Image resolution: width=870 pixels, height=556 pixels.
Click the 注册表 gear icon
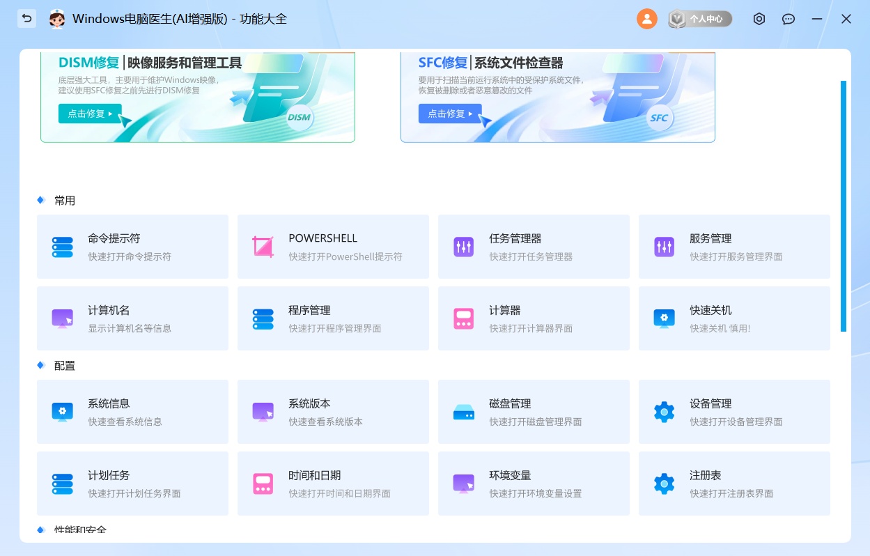[x=665, y=484]
